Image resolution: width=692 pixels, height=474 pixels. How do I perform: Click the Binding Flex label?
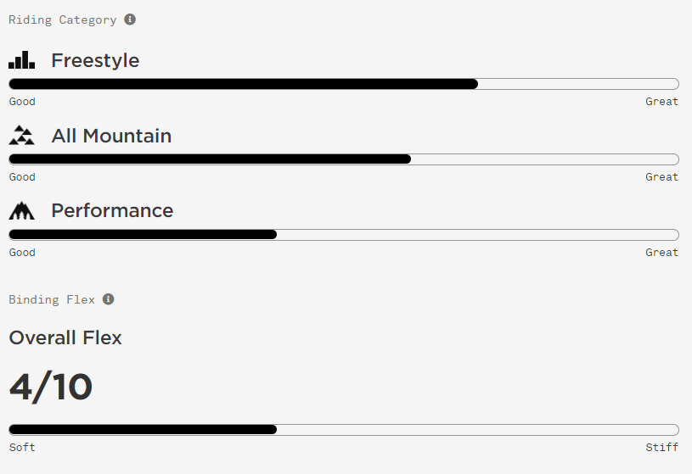point(52,299)
